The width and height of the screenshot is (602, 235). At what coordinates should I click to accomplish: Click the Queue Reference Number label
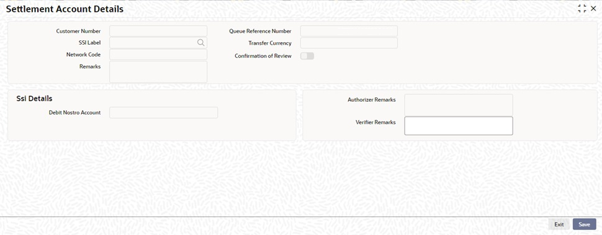[x=260, y=31]
